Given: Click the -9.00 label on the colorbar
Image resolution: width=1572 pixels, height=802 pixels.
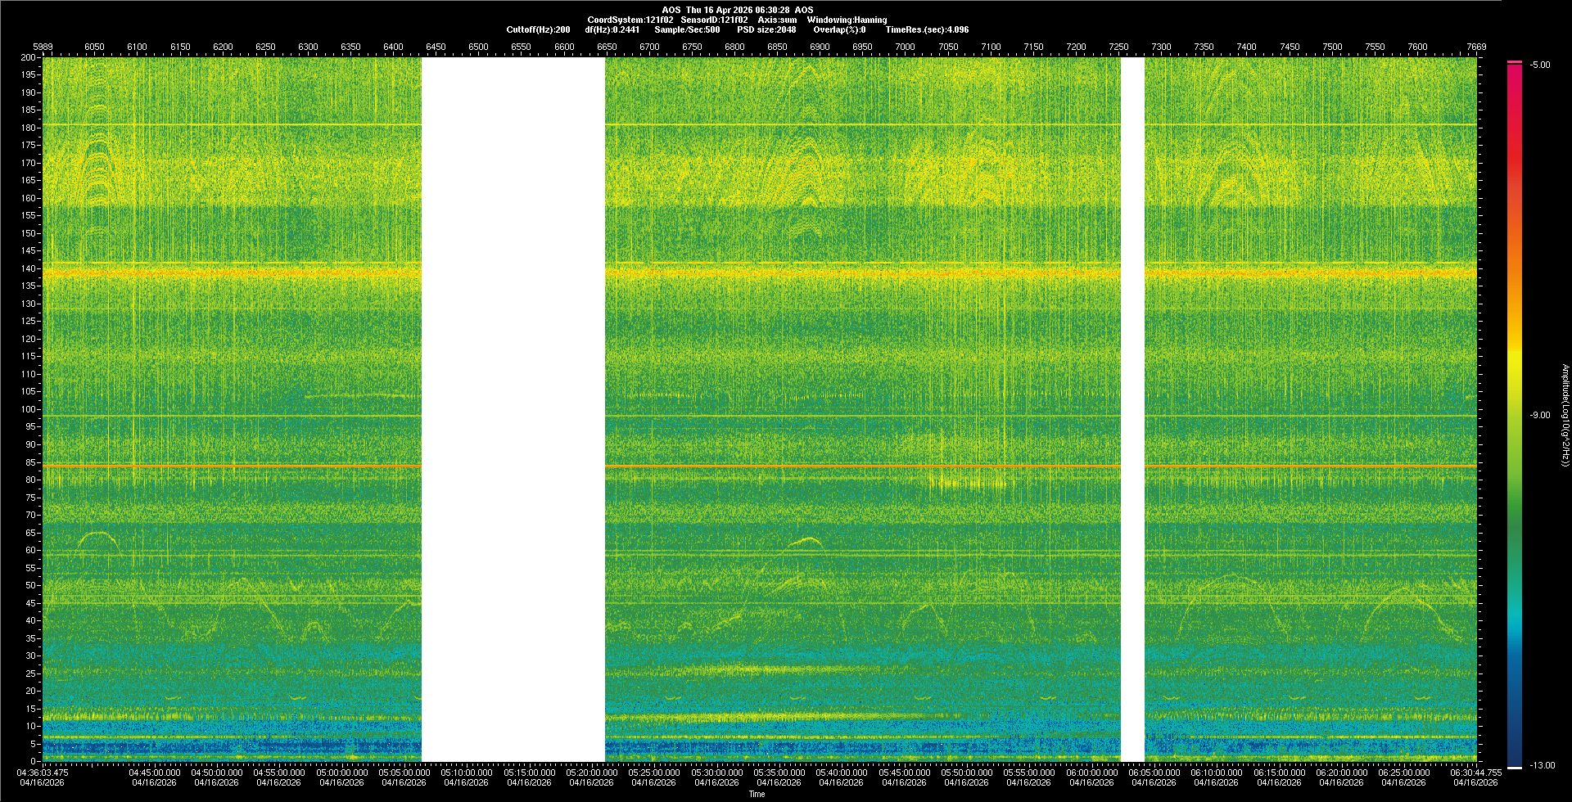Looking at the screenshot, I should point(1539,416).
